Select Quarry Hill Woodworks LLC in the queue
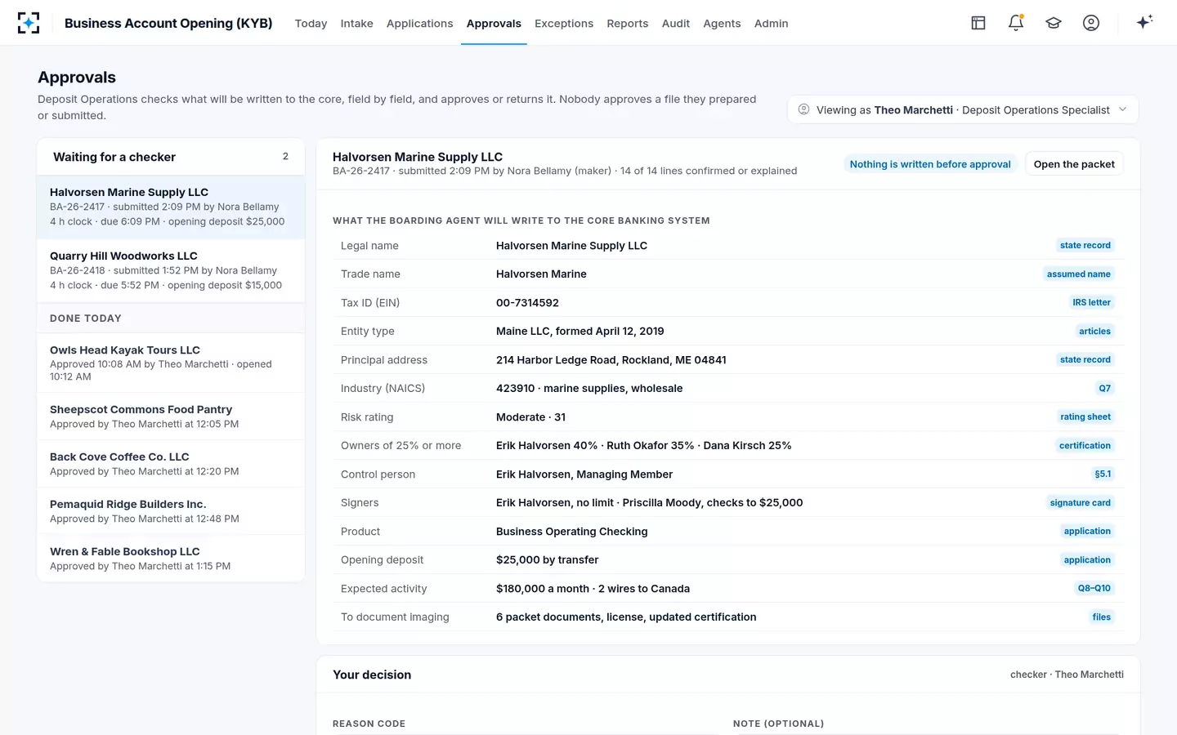The height and width of the screenshot is (735, 1177). click(171, 270)
